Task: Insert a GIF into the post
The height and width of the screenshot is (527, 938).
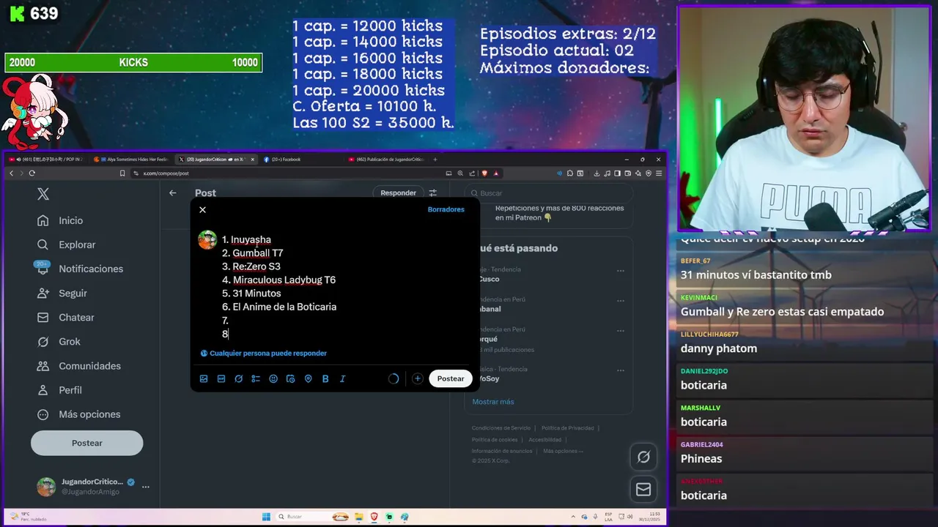Action: (x=221, y=378)
